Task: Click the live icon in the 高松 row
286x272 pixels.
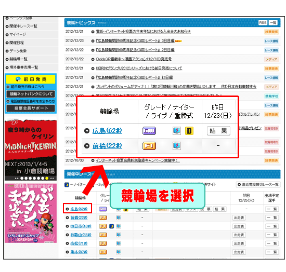Action: (x=119, y=243)
